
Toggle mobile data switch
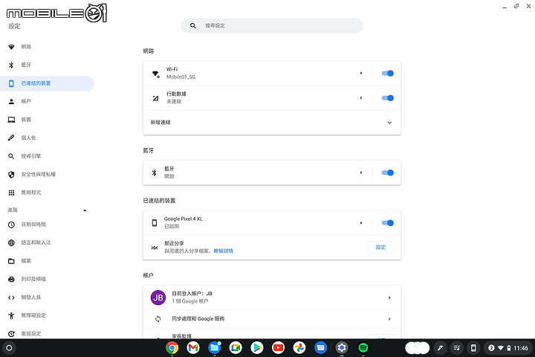388,98
